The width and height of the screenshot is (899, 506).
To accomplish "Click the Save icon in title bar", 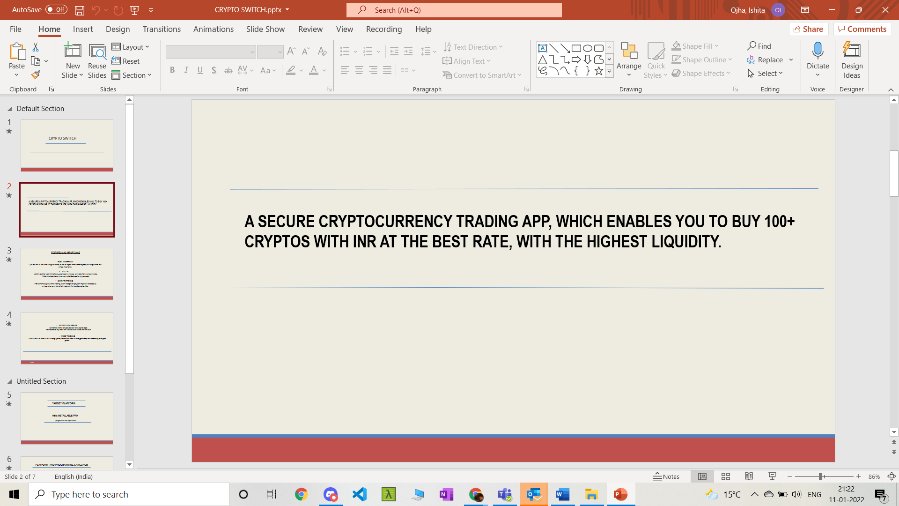I will 80,10.
